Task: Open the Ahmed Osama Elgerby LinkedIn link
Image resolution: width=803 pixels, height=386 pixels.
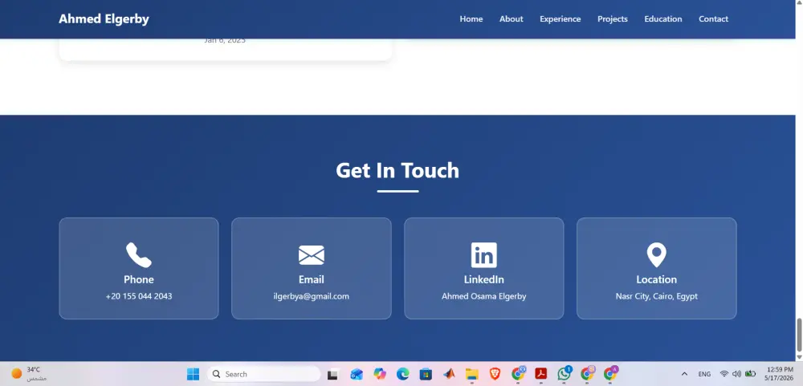Action: click(x=484, y=296)
